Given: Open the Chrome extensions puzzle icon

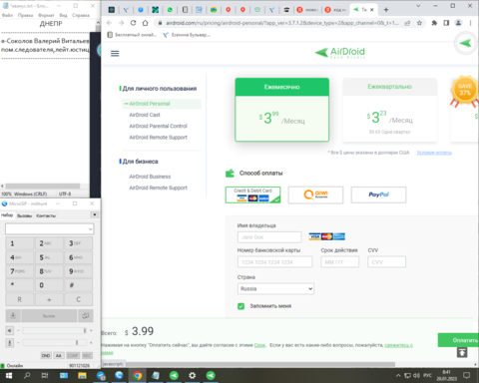Looking at the screenshot, I should click(x=434, y=23).
